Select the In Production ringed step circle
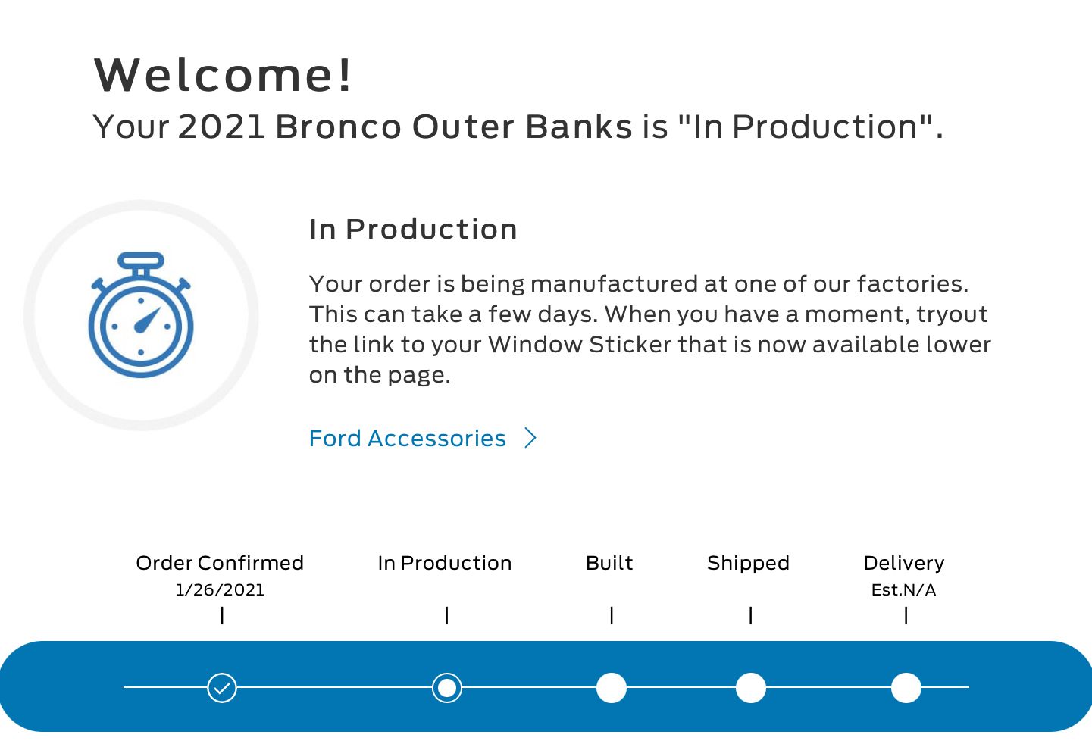Image resolution: width=1092 pixels, height=744 pixels. click(447, 687)
